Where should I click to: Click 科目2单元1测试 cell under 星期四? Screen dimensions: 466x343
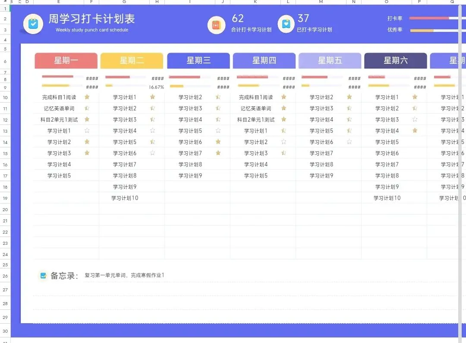coord(256,119)
